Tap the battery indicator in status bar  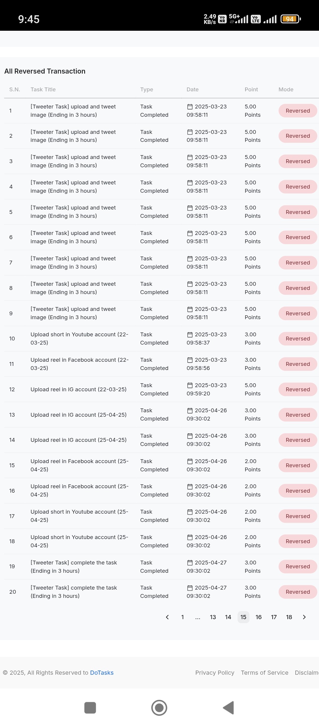(x=291, y=19)
